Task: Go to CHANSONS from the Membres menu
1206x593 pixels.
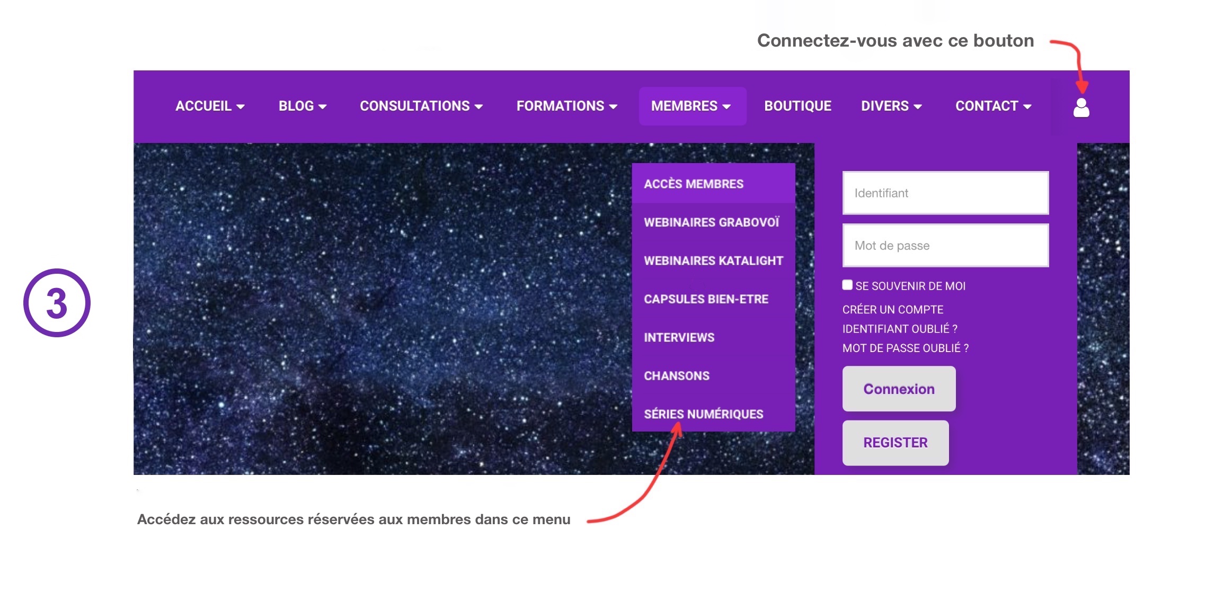Action: 713,376
